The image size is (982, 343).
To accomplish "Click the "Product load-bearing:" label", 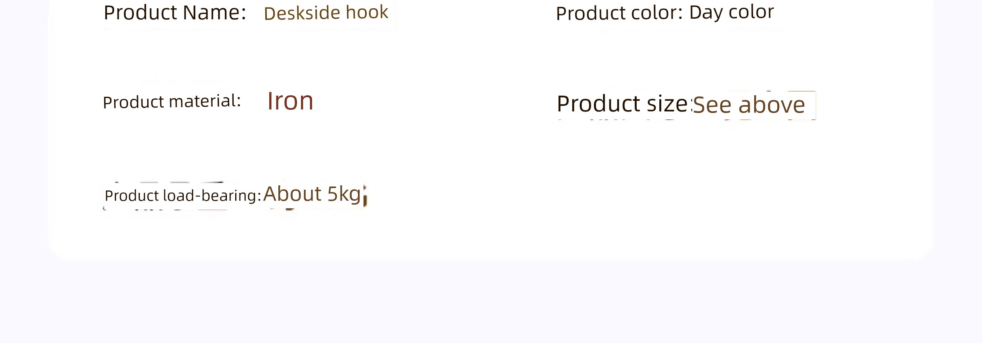I will pos(183,196).
